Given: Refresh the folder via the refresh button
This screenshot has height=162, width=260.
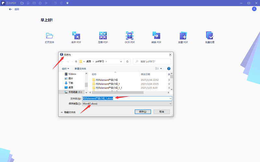Looking at the screenshot, I should coord(127,61).
